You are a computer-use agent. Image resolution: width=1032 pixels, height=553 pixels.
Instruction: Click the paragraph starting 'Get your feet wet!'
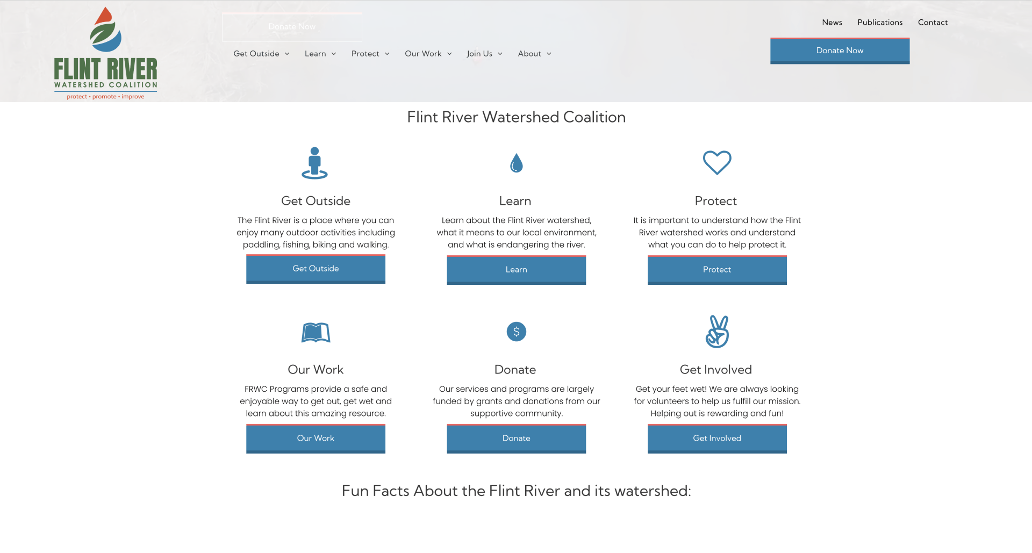click(x=717, y=401)
